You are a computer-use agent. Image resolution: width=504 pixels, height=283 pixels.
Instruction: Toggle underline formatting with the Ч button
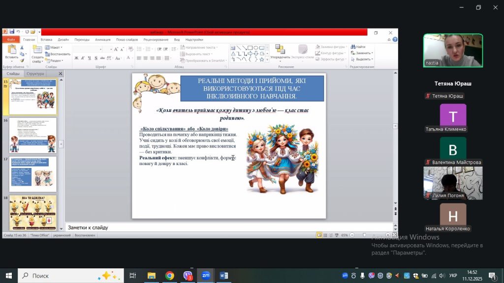pyautogui.click(x=90, y=58)
